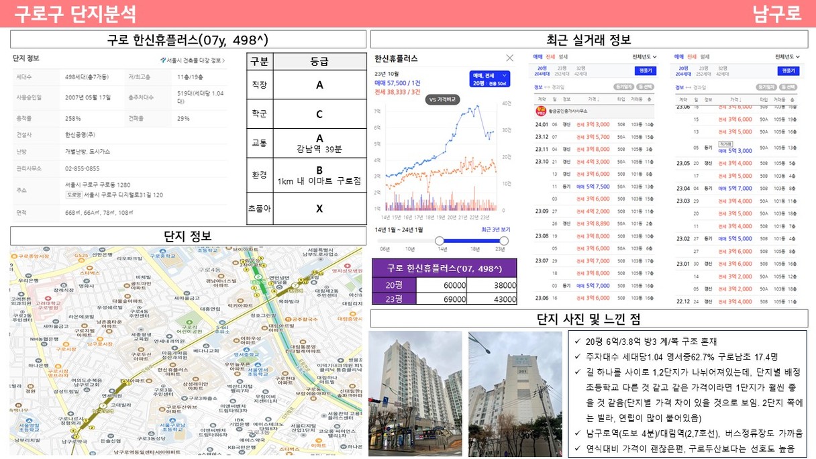Screen dimensions: 816x459
Task: Select 전세 tab in list starting 23.06
Action: coord(692,57)
